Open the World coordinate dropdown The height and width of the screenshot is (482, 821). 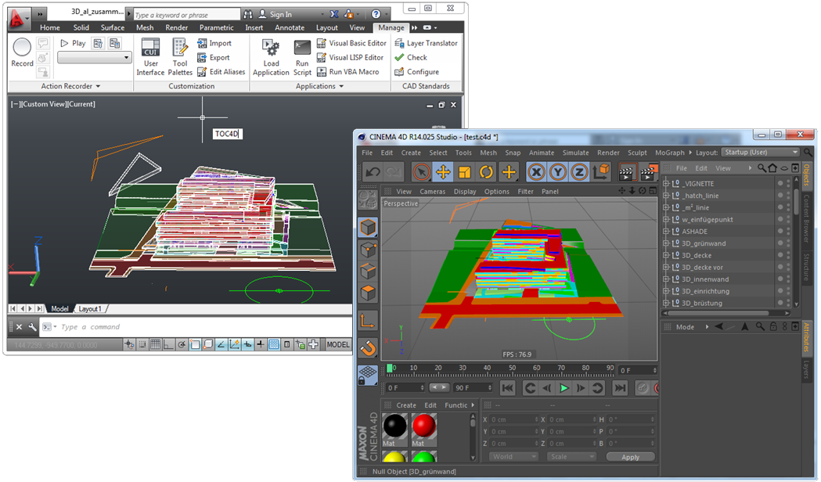(513, 457)
